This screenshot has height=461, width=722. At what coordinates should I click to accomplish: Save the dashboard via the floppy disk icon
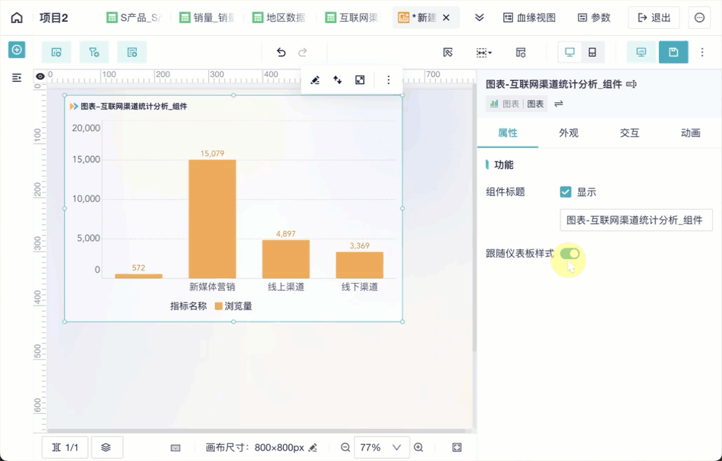pyautogui.click(x=674, y=52)
